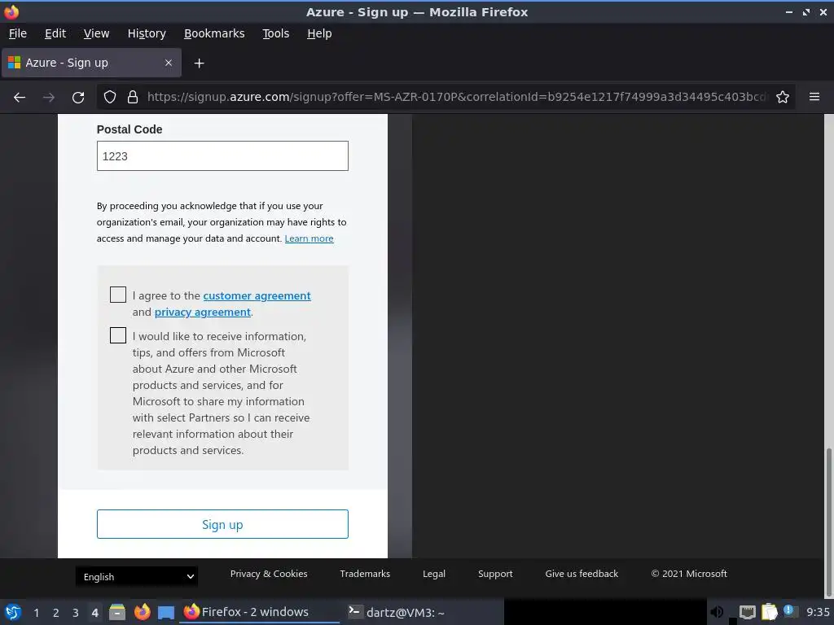Click the forward navigation arrow
The height and width of the screenshot is (625, 834).
[x=49, y=98]
